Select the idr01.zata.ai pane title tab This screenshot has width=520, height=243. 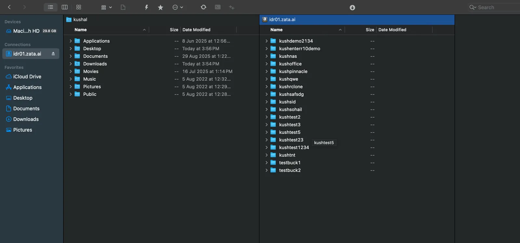click(x=357, y=19)
